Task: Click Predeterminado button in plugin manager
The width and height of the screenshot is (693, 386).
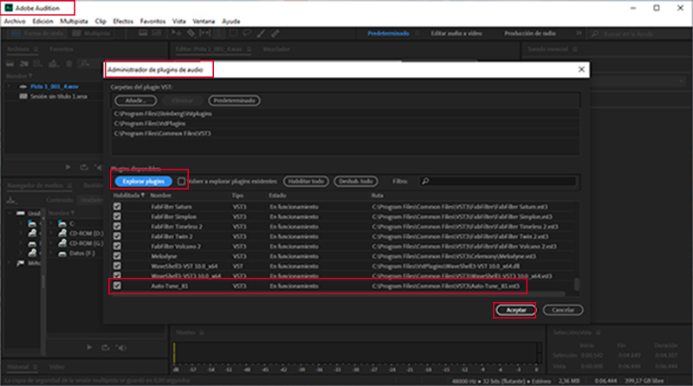Action: (234, 100)
